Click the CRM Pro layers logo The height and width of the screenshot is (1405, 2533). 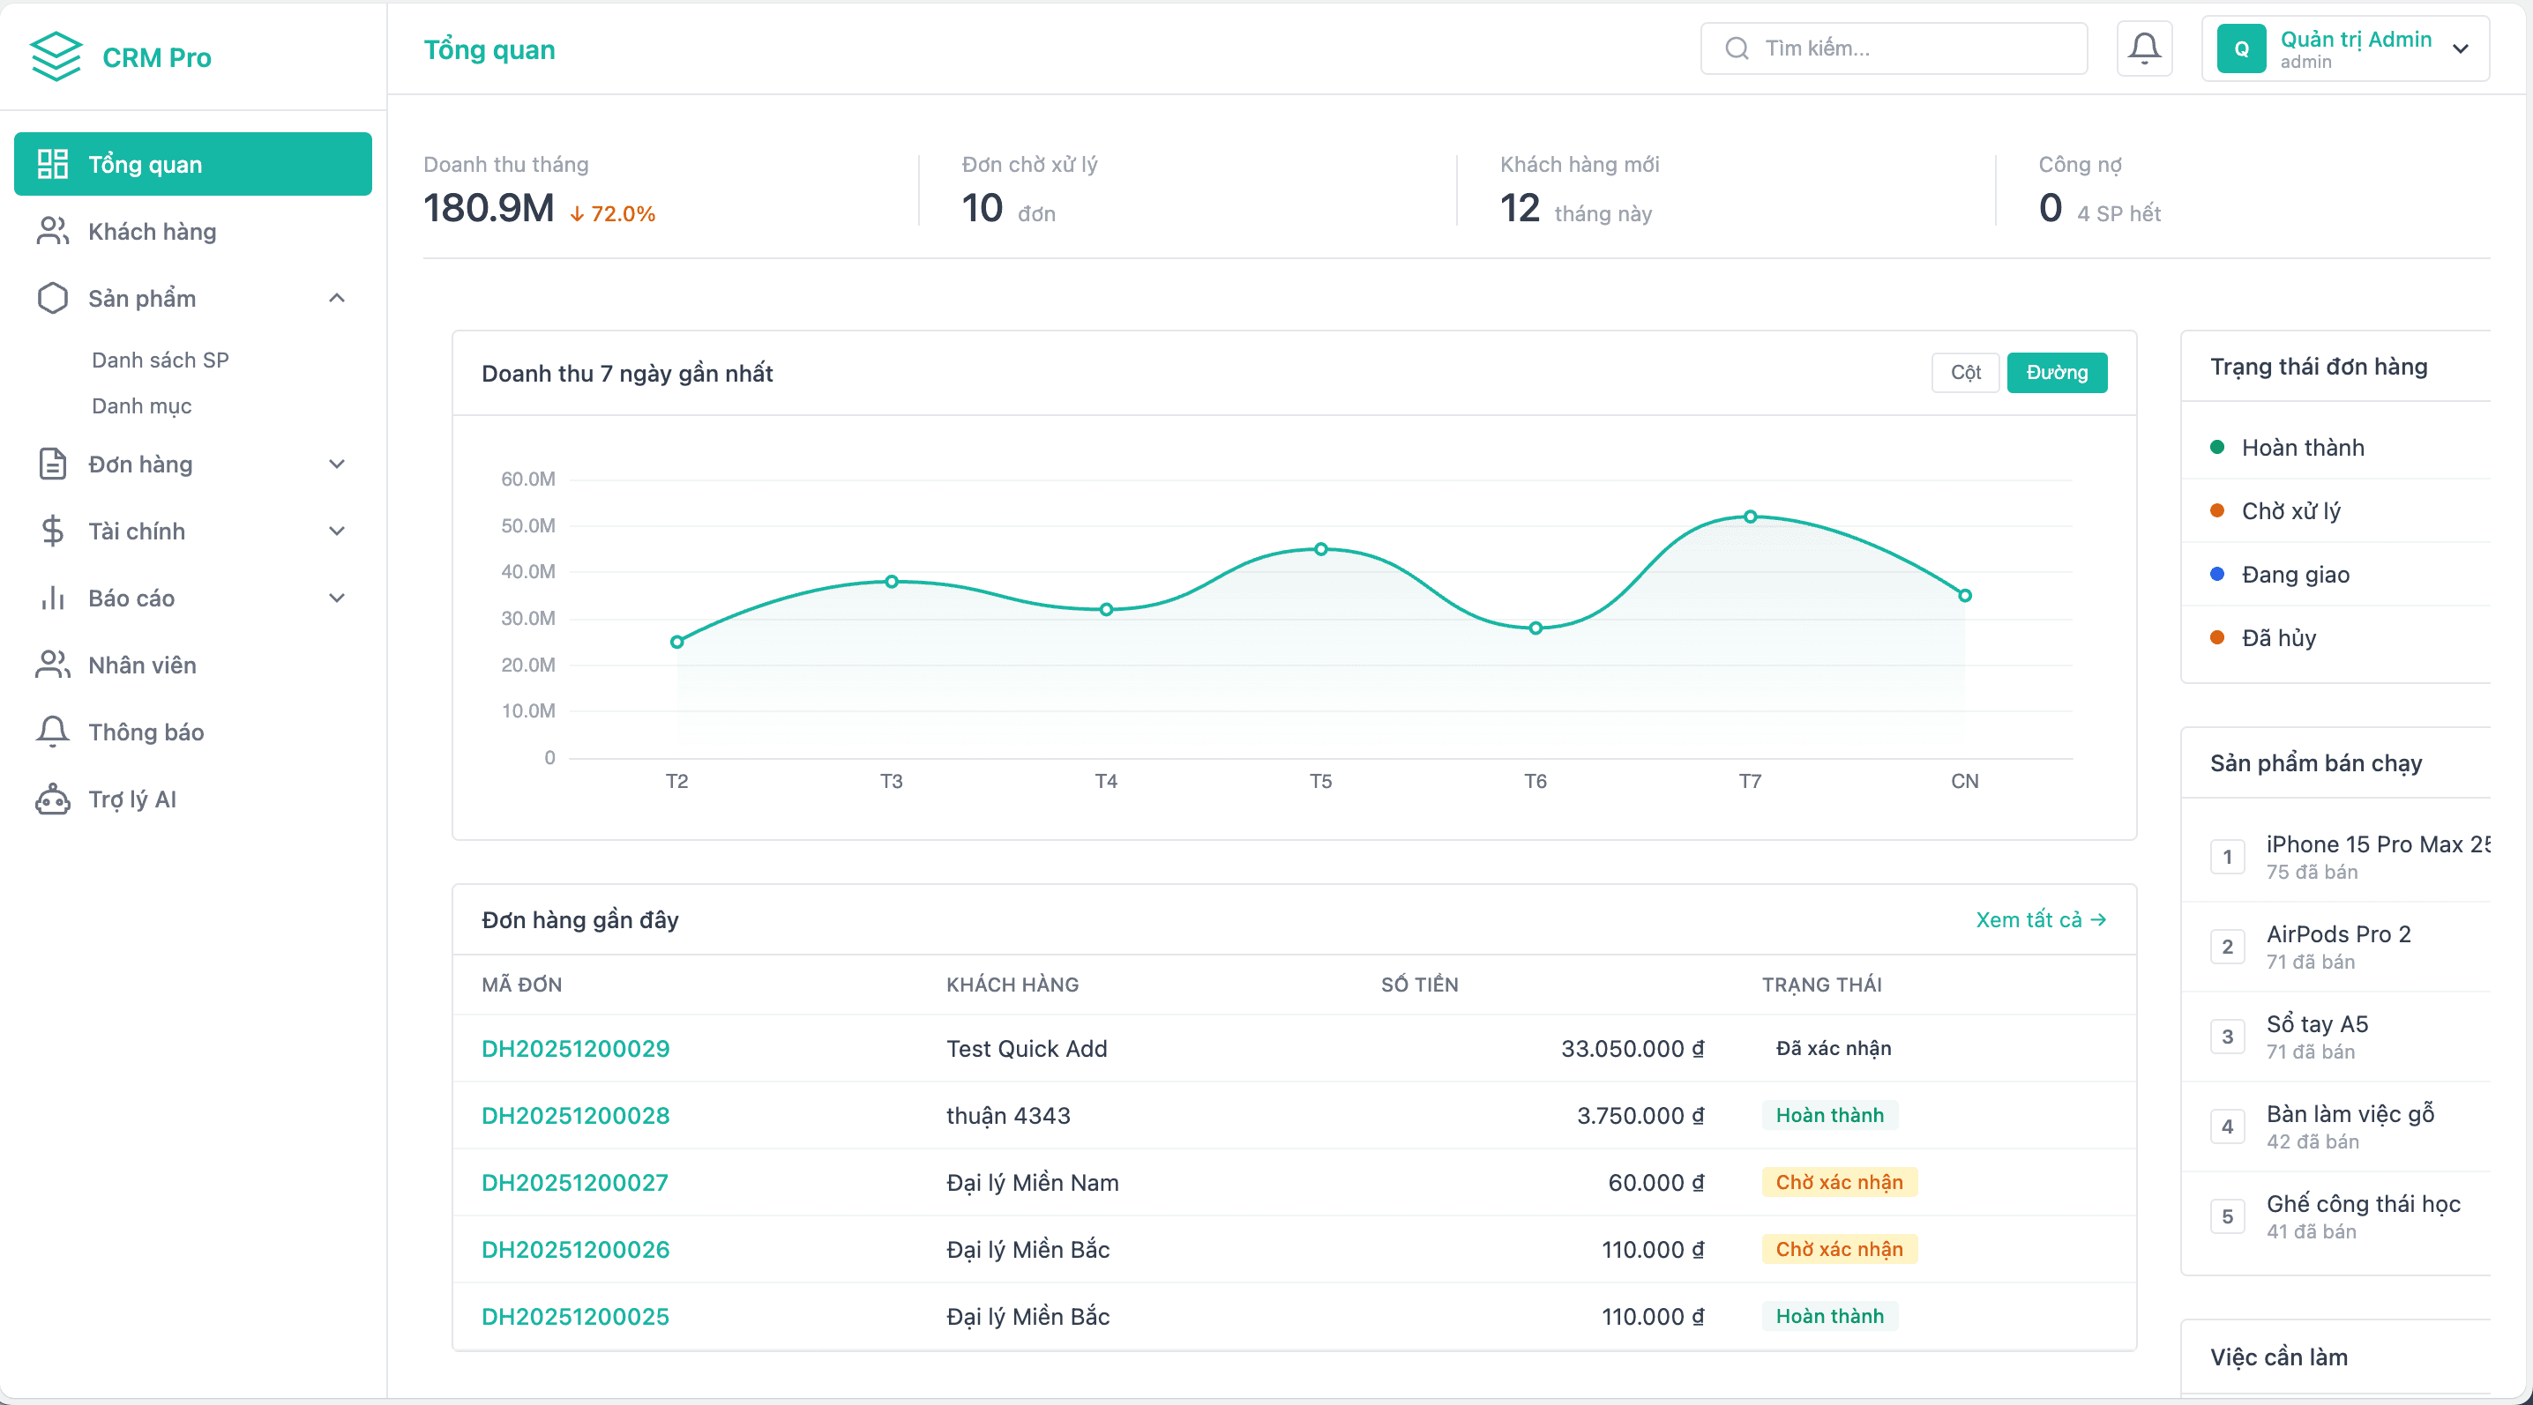click(56, 56)
